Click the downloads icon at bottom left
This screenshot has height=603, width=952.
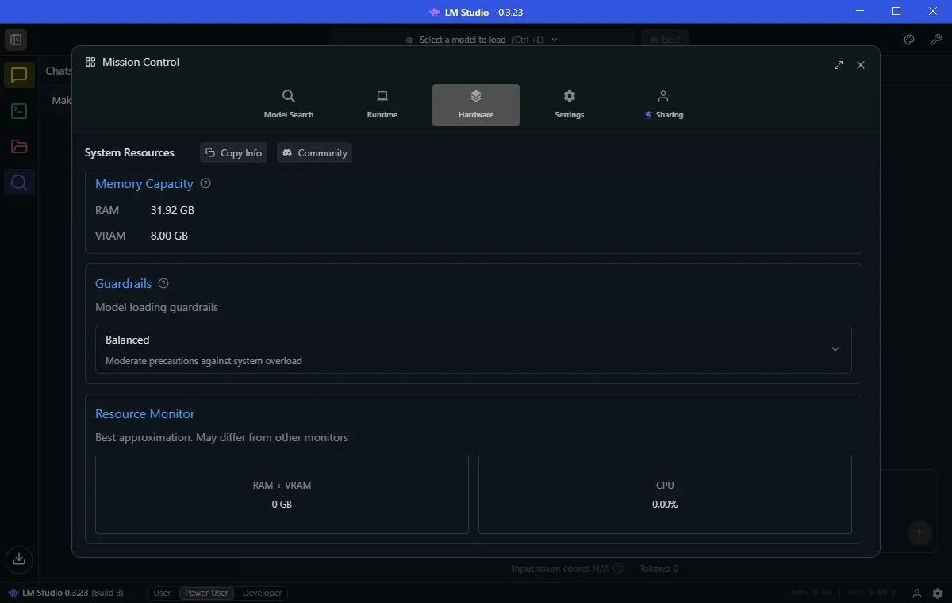pyautogui.click(x=18, y=560)
